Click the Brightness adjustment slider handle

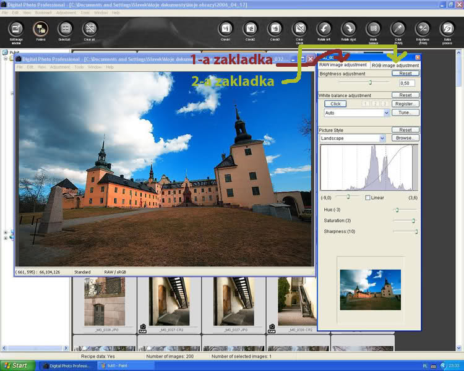[x=370, y=82]
